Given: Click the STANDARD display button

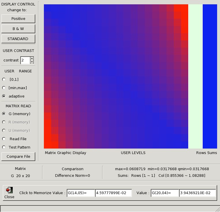Looking at the screenshot, I should 18,39.
